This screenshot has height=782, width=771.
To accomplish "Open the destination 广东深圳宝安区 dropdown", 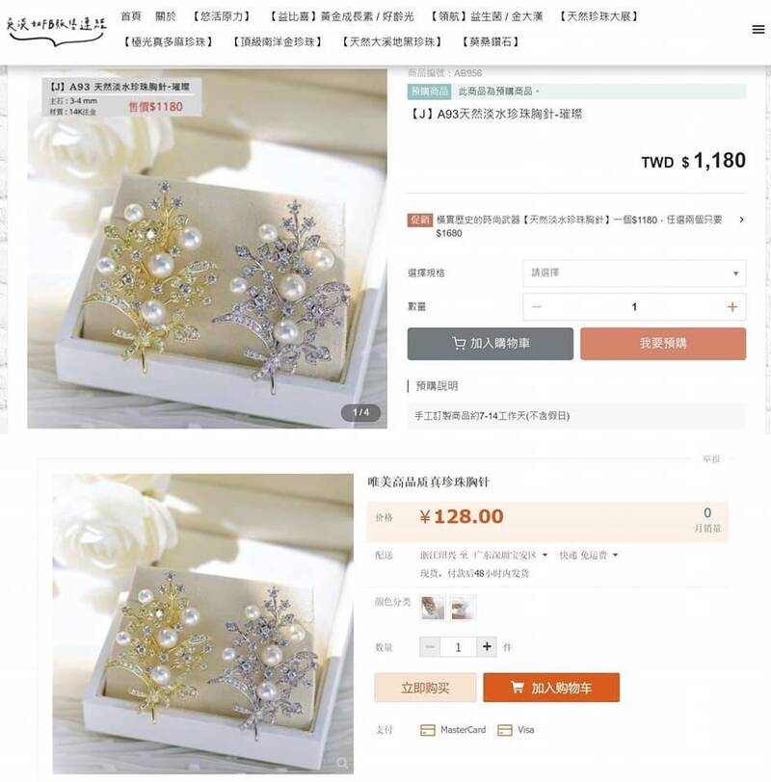I will click(509, 555).
